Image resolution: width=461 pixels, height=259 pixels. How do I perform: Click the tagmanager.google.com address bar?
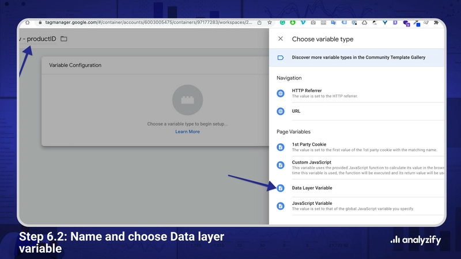pyautogui.click(x=144, y=22)
